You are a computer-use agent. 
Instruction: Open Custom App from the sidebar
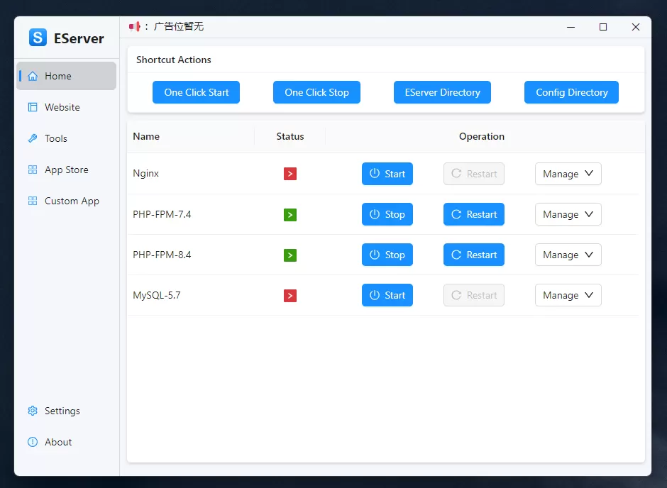pos(31,201)
